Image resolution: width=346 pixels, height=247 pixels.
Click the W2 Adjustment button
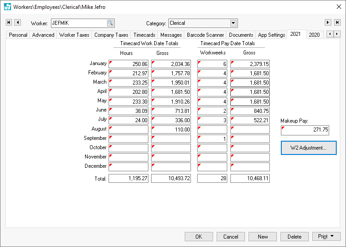308,148
